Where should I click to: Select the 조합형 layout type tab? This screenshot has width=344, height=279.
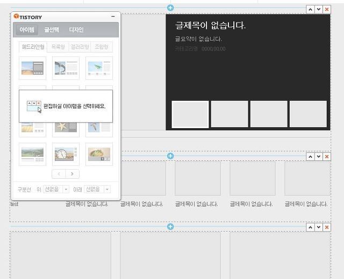102,47
